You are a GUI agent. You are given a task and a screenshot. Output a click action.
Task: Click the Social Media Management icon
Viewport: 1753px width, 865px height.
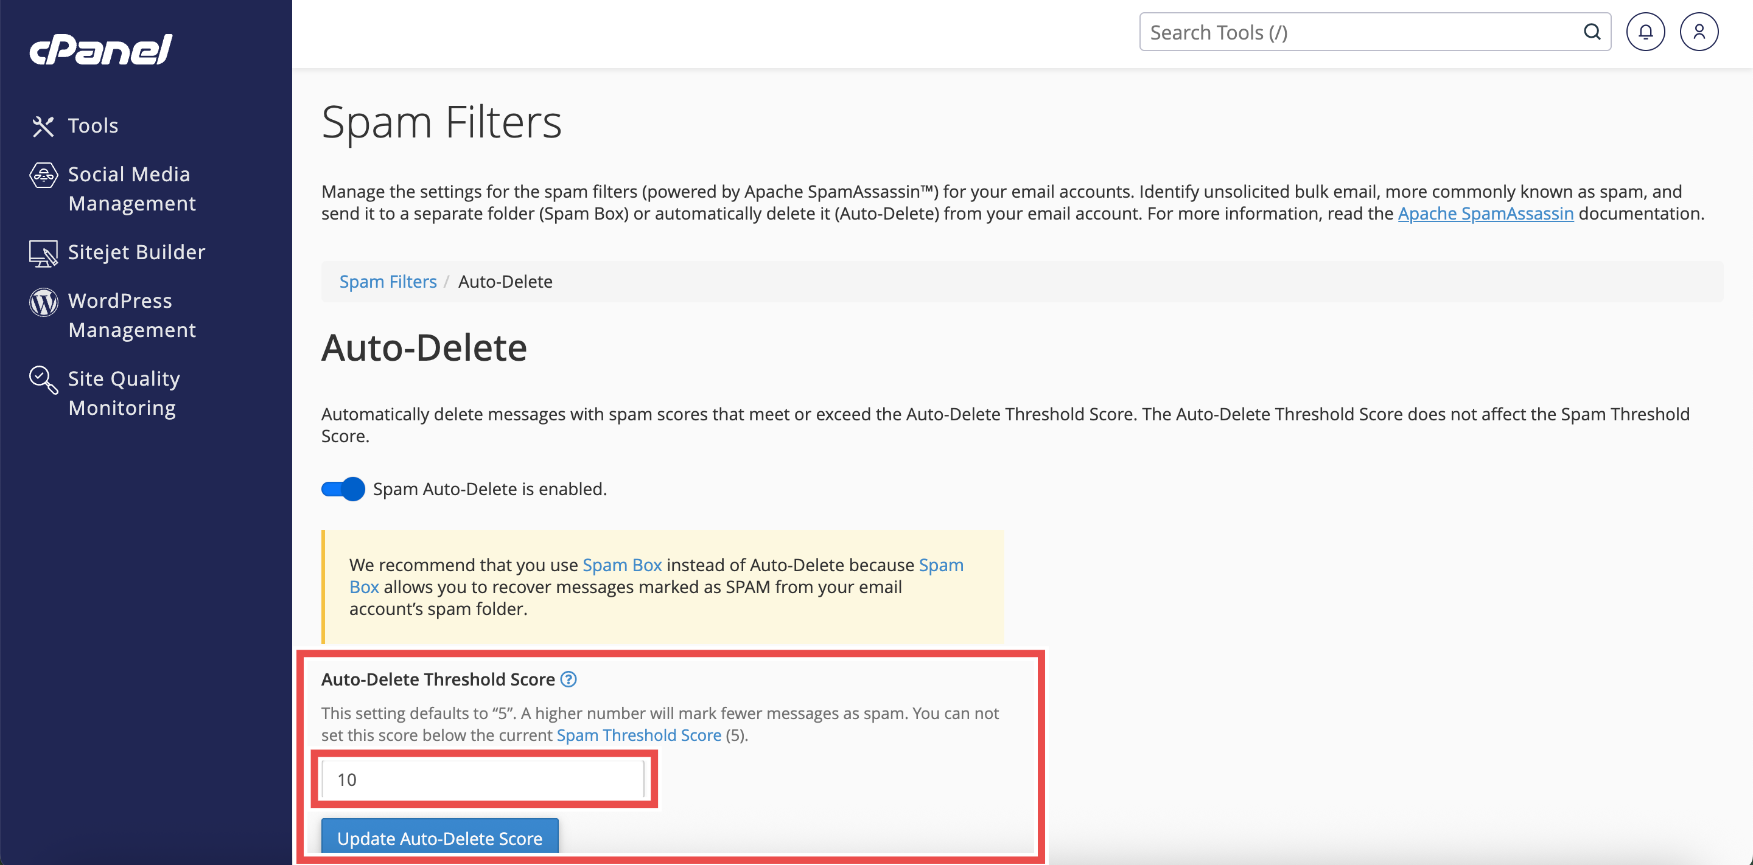tap(43, 175)
